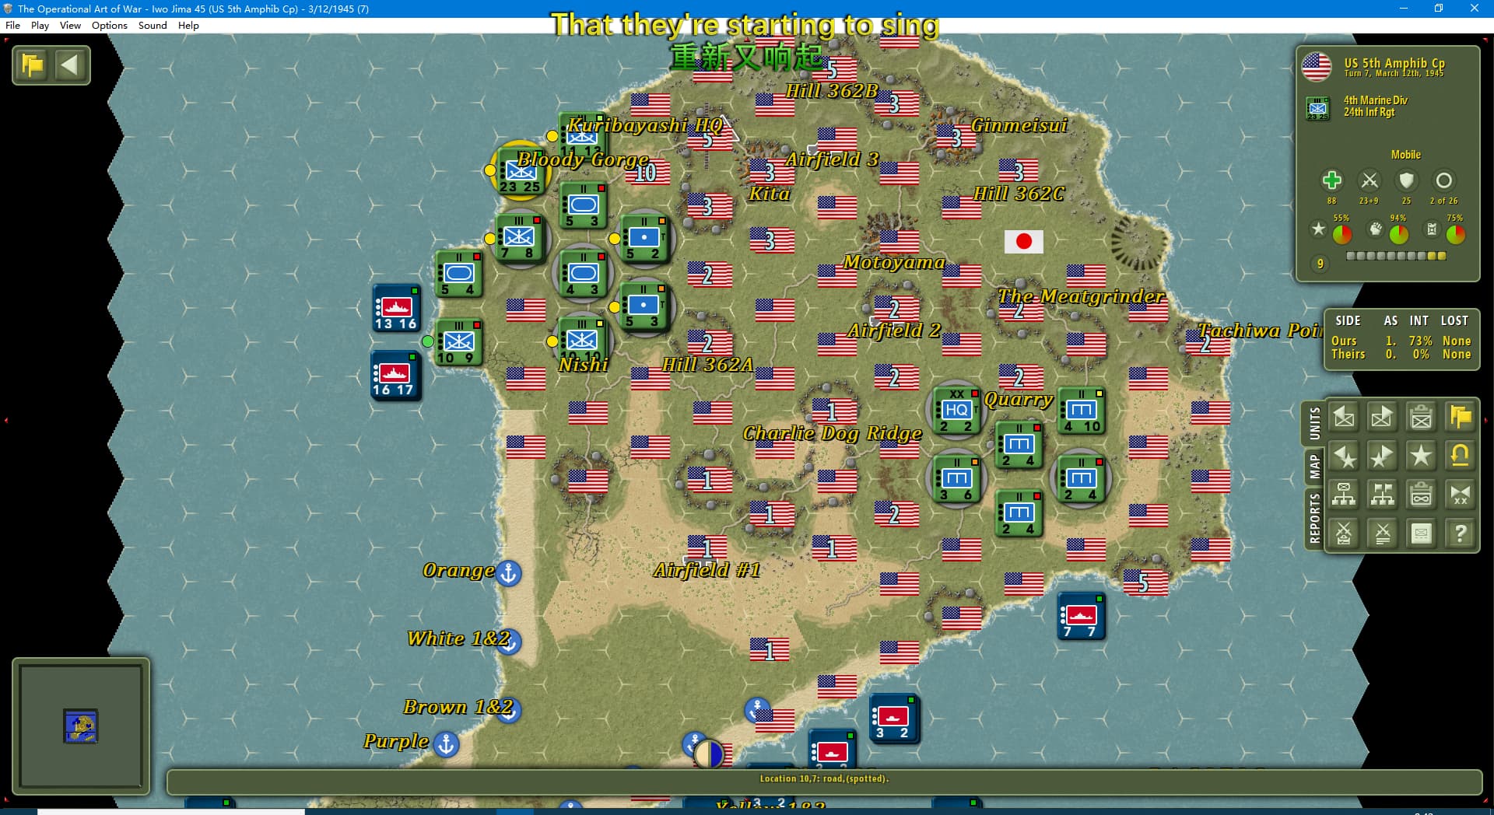Click the 'Motoyama' map label

(x=894, y=262)
